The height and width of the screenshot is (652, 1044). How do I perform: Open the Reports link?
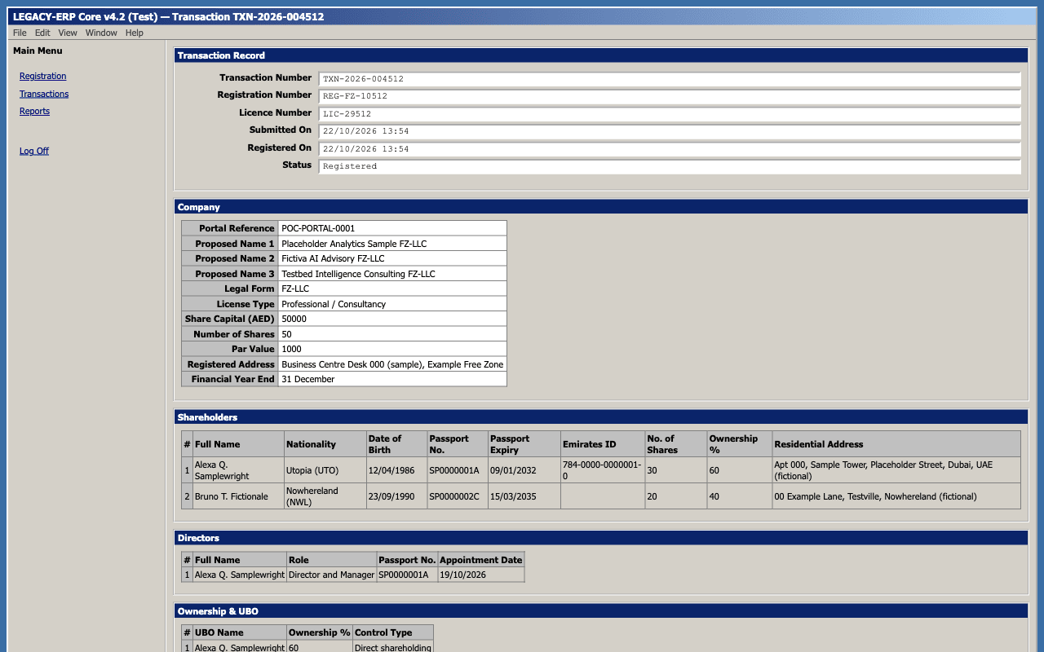coord(34,111)
